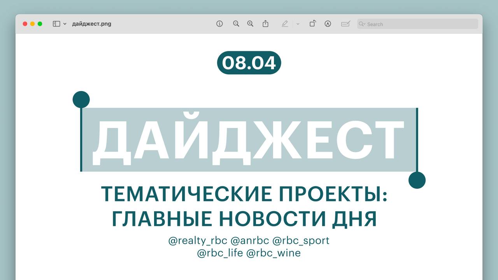The image size is (498, 280).
Task: Expand the markup options chevron
Action: click(298, 24)
